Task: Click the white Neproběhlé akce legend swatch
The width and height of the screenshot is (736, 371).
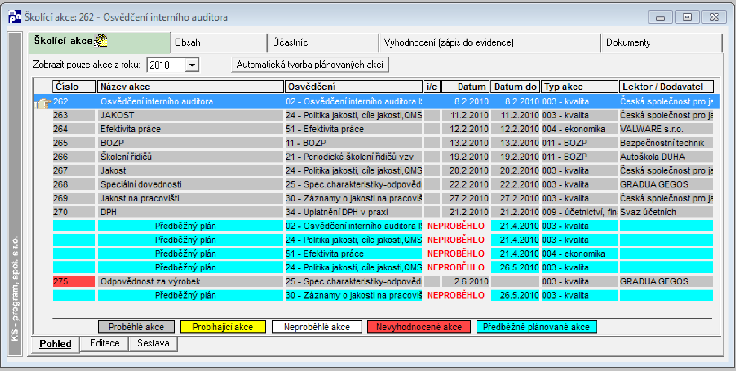Action: [317, 327]
